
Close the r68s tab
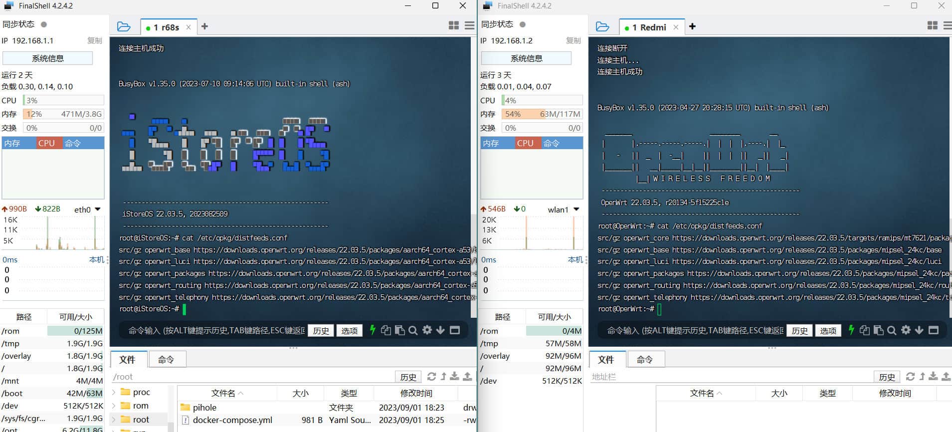[x=189, y=27]
